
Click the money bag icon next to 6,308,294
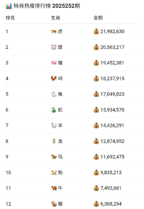tap(96, 204)
